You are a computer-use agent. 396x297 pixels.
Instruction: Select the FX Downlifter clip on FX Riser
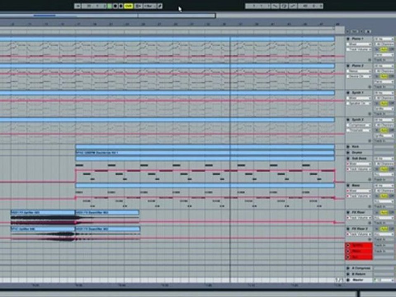coord(107,213)
